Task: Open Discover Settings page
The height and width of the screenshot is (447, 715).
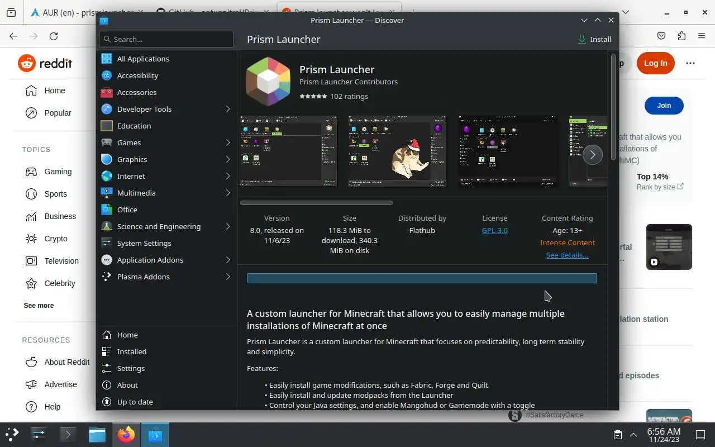Action: tap(166, 368)
